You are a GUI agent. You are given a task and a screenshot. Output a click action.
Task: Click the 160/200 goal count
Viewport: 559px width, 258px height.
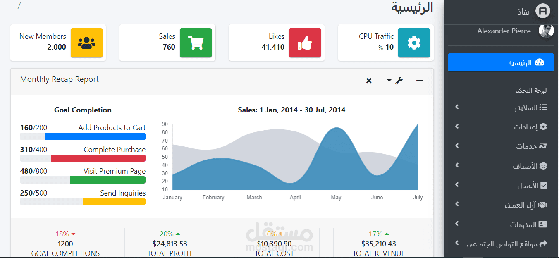[x=34, y=128]
